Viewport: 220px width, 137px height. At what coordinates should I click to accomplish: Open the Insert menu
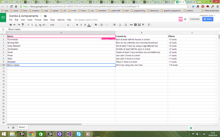coord(30,20)
